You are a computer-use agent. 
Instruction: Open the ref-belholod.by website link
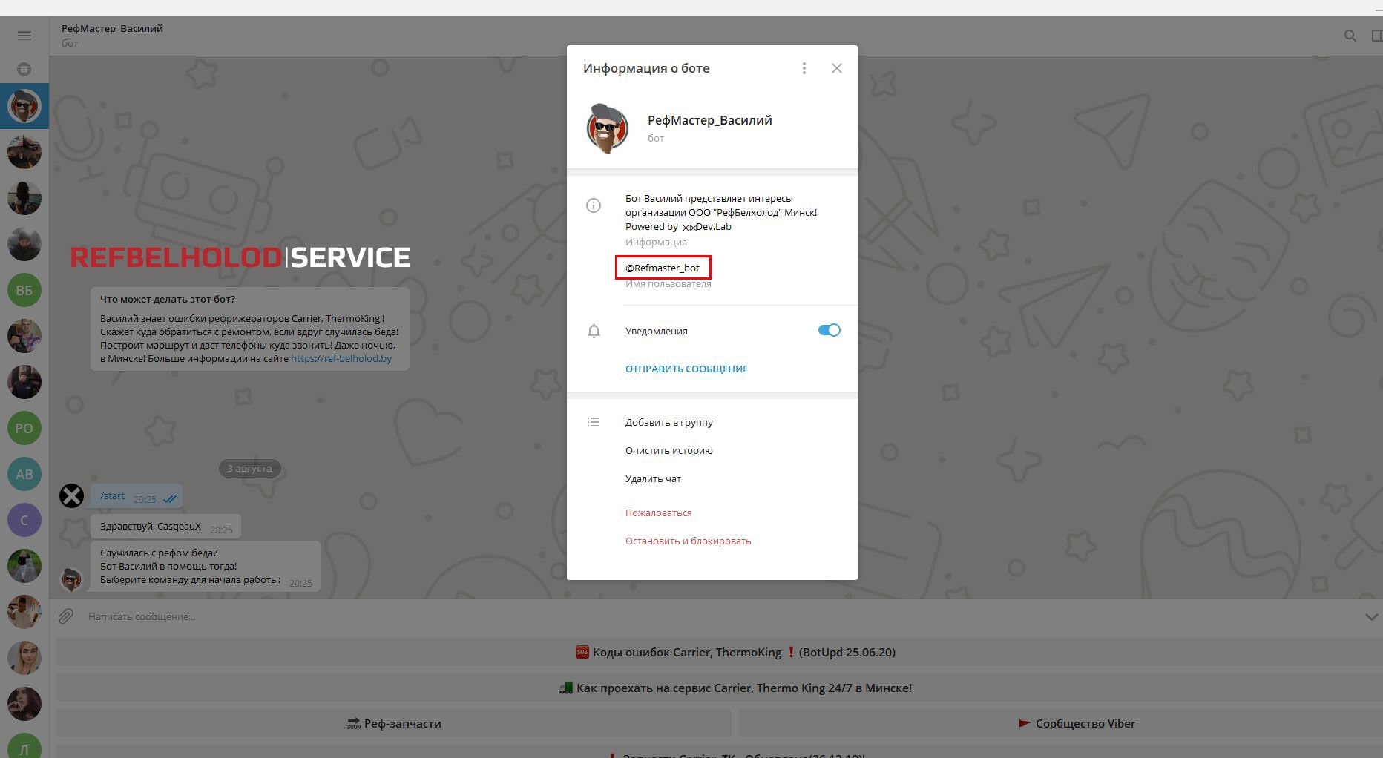[341, 358]
